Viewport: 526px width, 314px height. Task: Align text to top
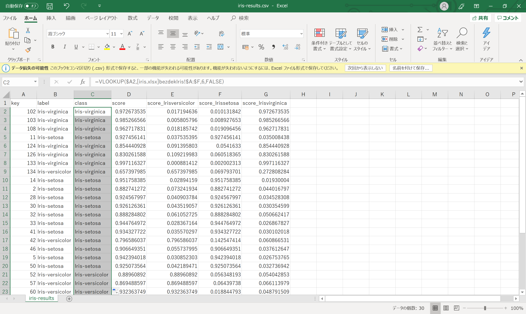click(x=161, y=34)
